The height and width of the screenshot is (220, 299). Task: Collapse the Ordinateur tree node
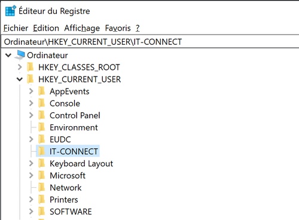pos(8,55)
